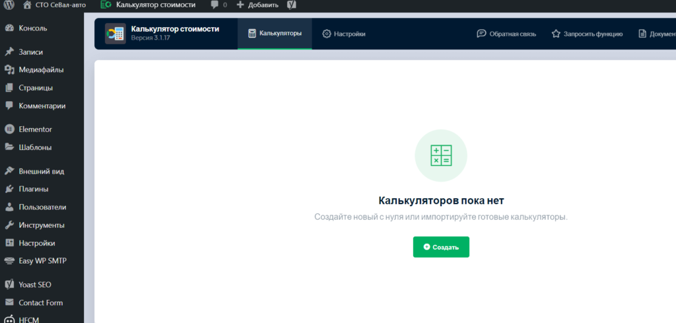The image size is (676, 323).
Task: Click the Easy WP SMTP sidebar icon
Action: point(9,262)
